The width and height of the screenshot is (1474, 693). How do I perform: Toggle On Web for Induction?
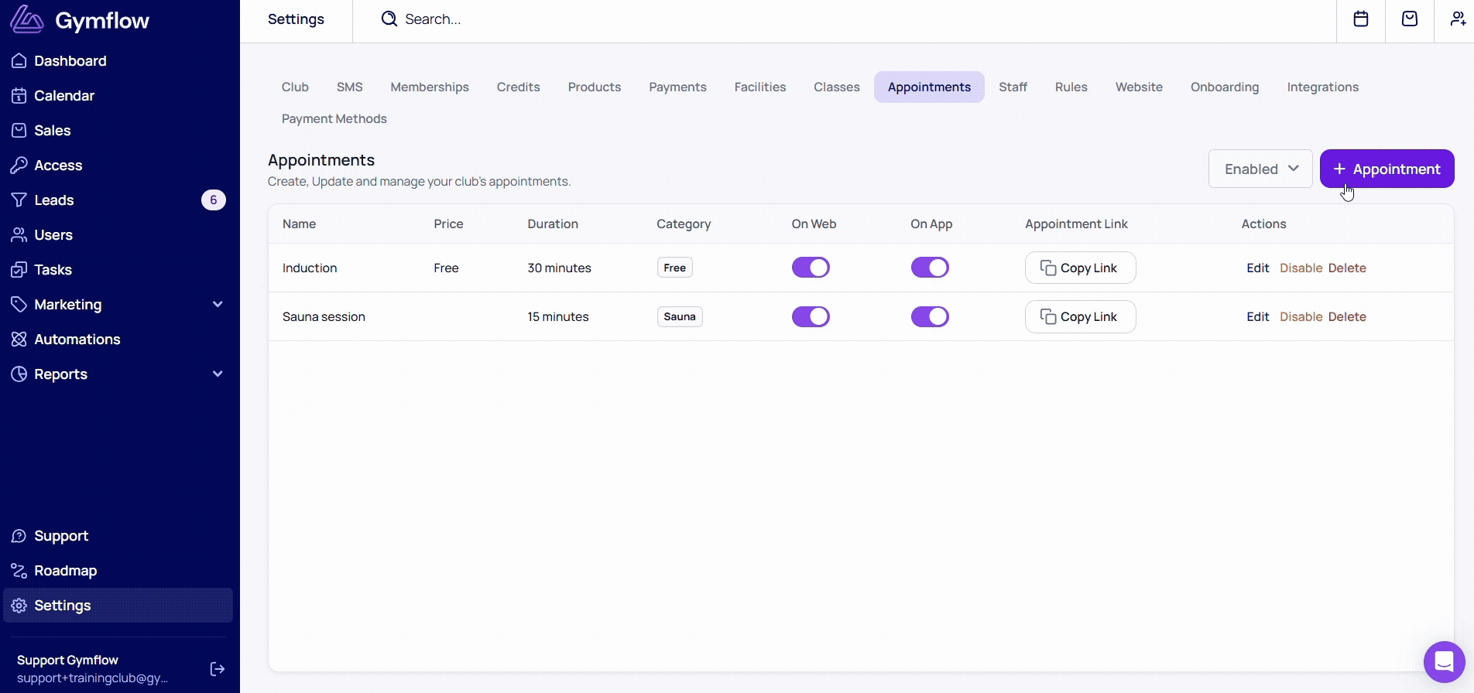coord(811,268)
